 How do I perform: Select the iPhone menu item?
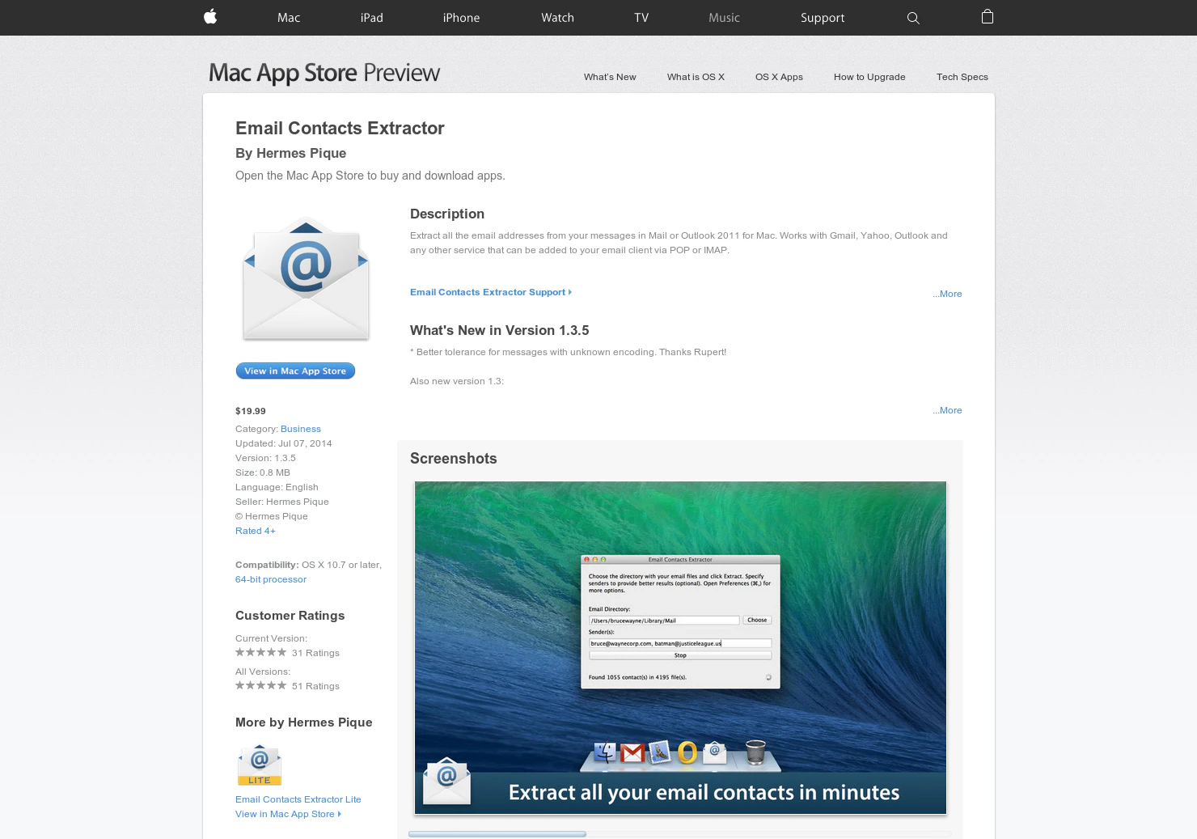461,18
